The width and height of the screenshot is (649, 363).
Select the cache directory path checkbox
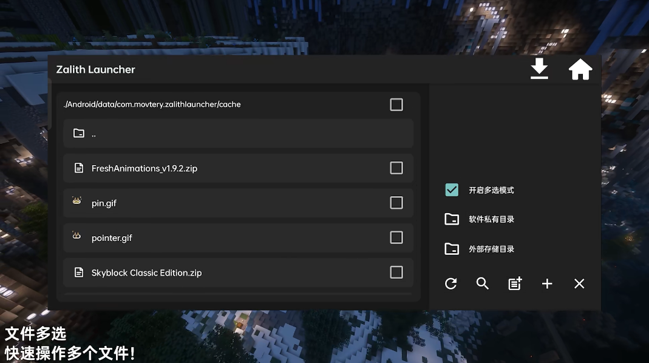click(x=396, y=104)
